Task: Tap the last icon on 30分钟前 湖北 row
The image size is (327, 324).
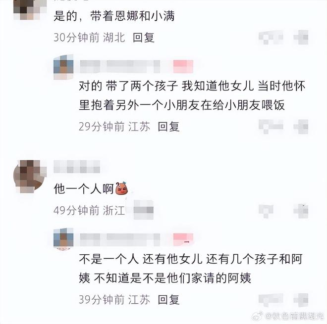Action: (301, 38)
